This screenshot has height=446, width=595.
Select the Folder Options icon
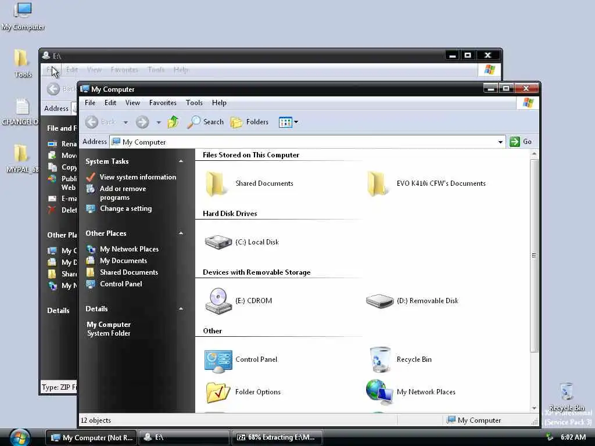click(218, 392)
